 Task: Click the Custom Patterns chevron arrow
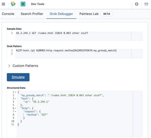[x=9, y=66]
